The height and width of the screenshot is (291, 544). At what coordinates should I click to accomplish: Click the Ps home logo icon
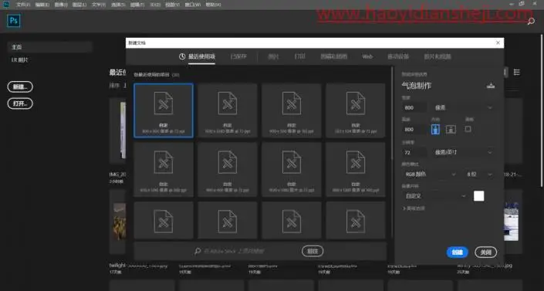pos(14,21)
